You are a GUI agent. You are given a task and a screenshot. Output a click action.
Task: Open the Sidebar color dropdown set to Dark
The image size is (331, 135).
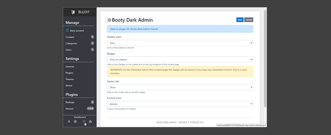pos(180,43)
